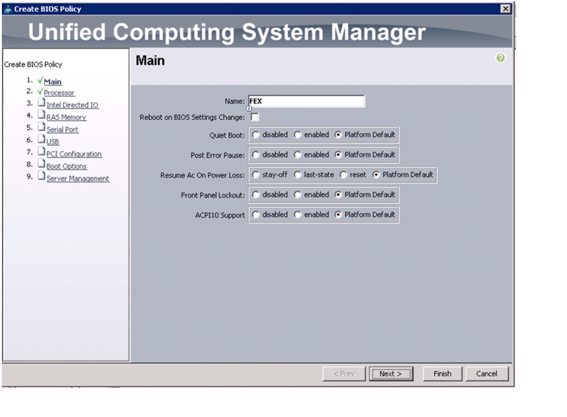Choose stay-off for Resume Ac On Power Loss
This screenshot has height=417, width=567.
[x=256, y=175]
